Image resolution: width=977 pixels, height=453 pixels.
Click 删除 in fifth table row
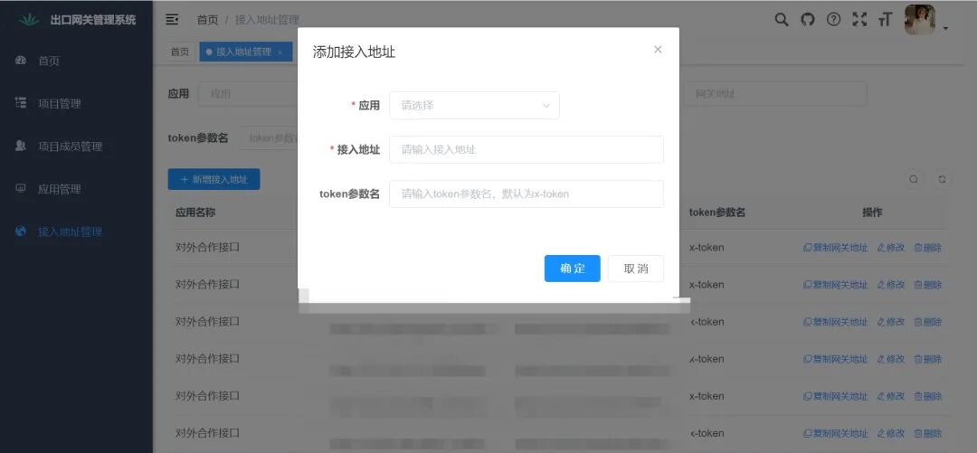coord(928,396)
